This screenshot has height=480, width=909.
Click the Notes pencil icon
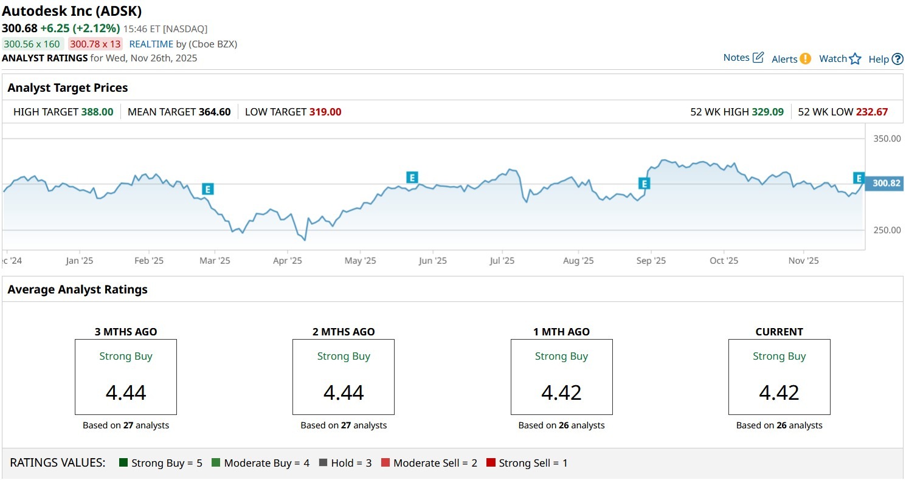coord(758,58)
